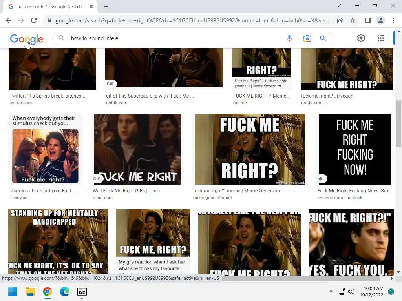Click Chrome icon in taskbar

coord(48,292)
